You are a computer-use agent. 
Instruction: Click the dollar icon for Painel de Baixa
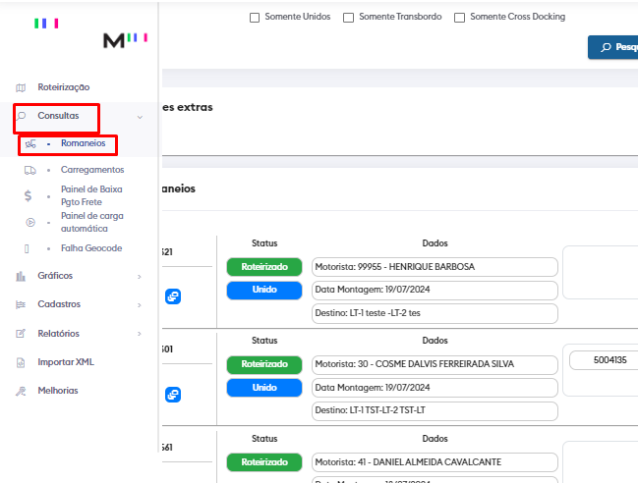point(29,195)
